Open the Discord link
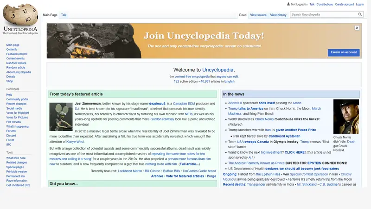This screenshot has height=209, width=371. [x=11, y=136]
